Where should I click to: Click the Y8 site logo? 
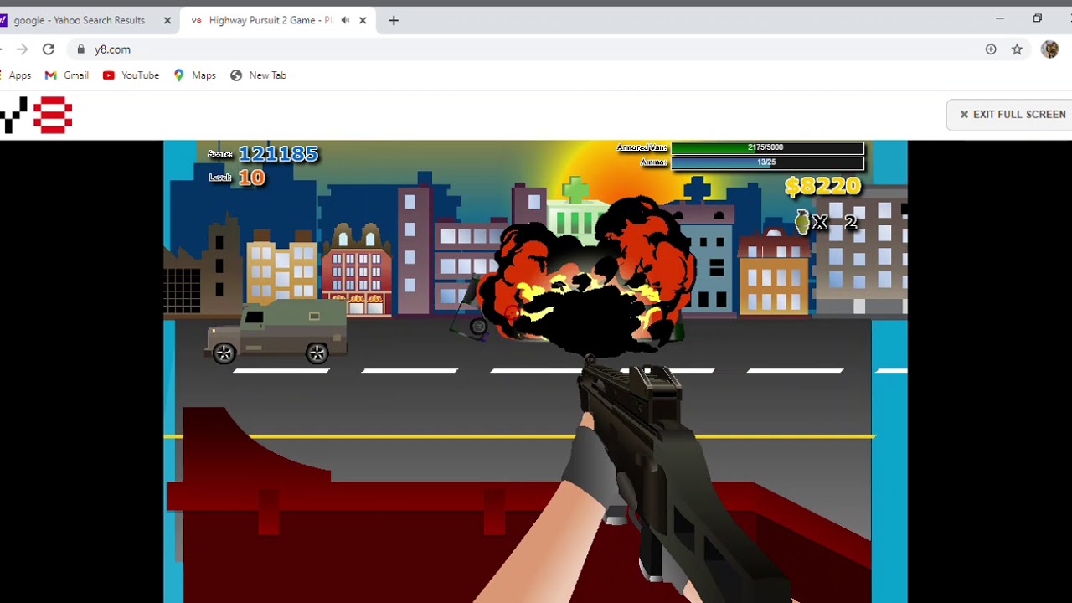[36, 115]
